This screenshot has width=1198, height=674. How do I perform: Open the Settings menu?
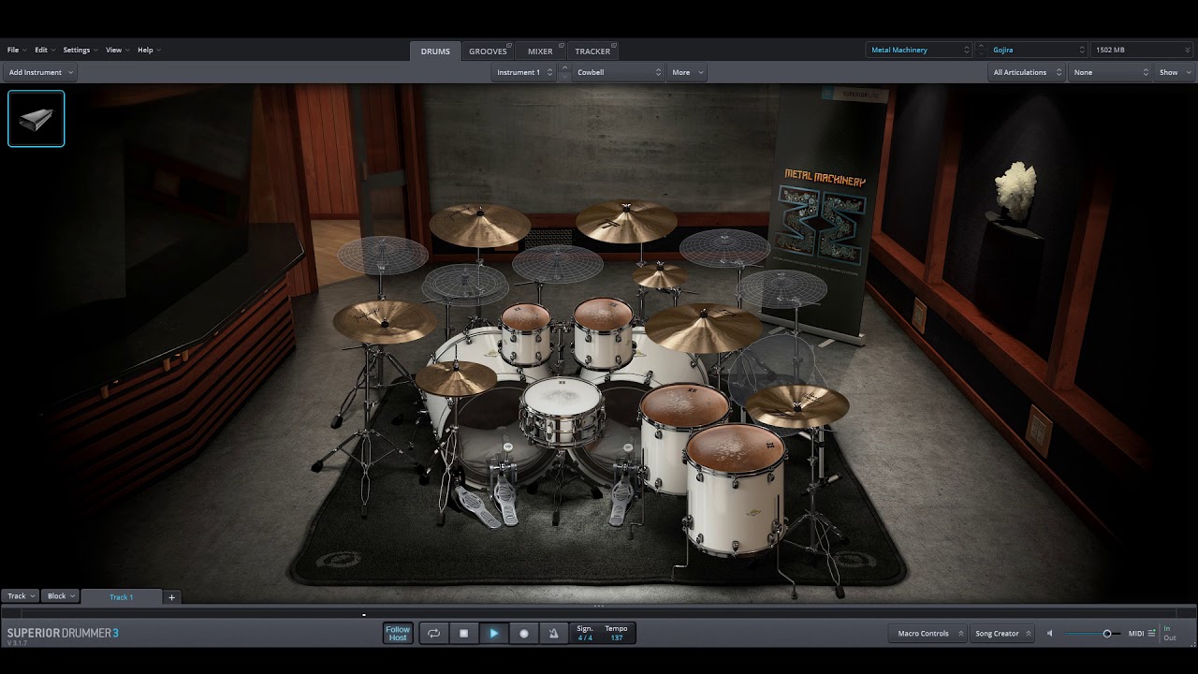[x=80, y=50]
